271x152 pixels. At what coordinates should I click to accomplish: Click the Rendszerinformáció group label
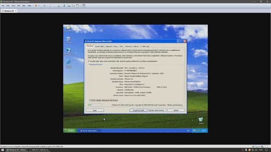click(96, 65)
